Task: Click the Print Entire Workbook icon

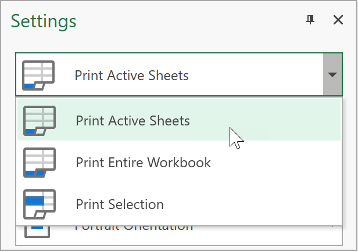Action: (39, 162)
